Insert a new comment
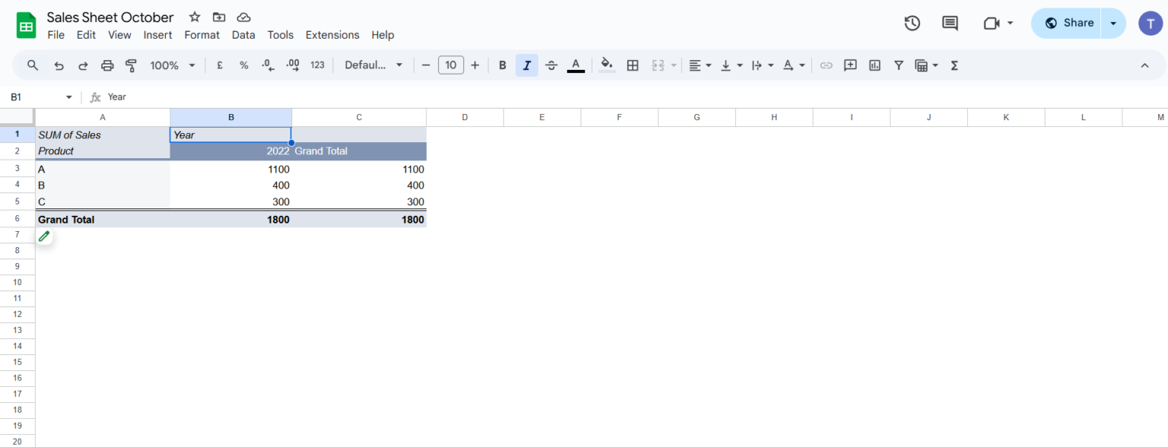 point(850,65)
